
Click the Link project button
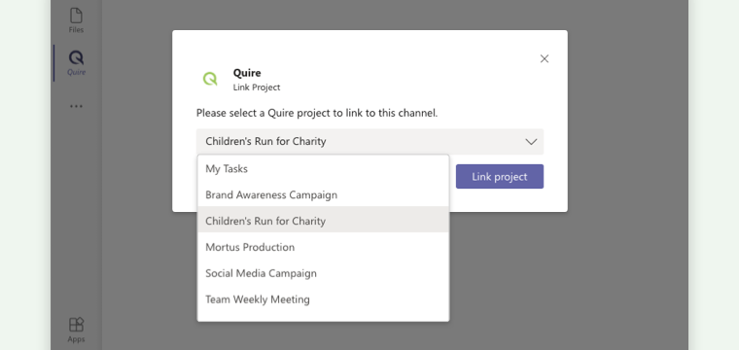tap(500, 177)
